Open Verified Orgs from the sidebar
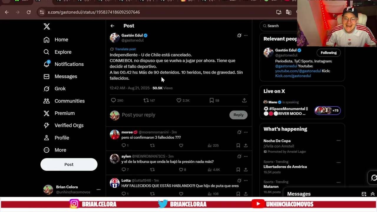The width and height of the screenshot is (377, 212). (x=63, y=125)
